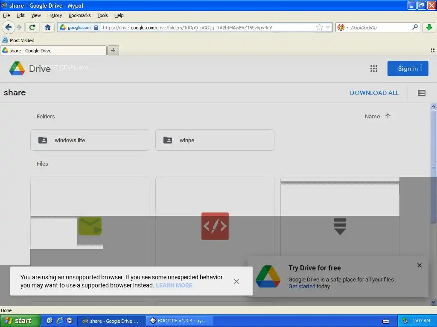Focus the URL address field

pyautogui.click(x=208, y=27)
